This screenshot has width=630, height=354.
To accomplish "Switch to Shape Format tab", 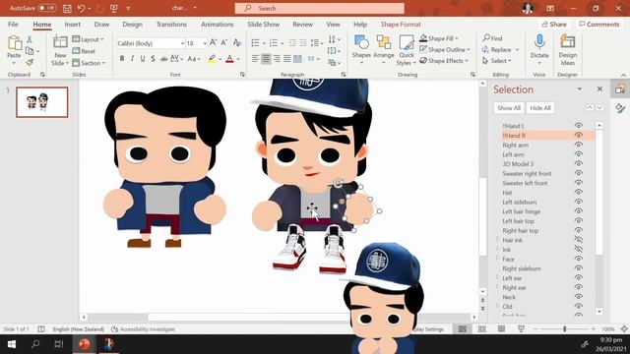I will click(401, 24).
